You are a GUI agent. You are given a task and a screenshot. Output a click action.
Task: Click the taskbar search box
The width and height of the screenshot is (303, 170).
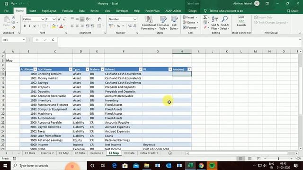(x=49, y=166)
